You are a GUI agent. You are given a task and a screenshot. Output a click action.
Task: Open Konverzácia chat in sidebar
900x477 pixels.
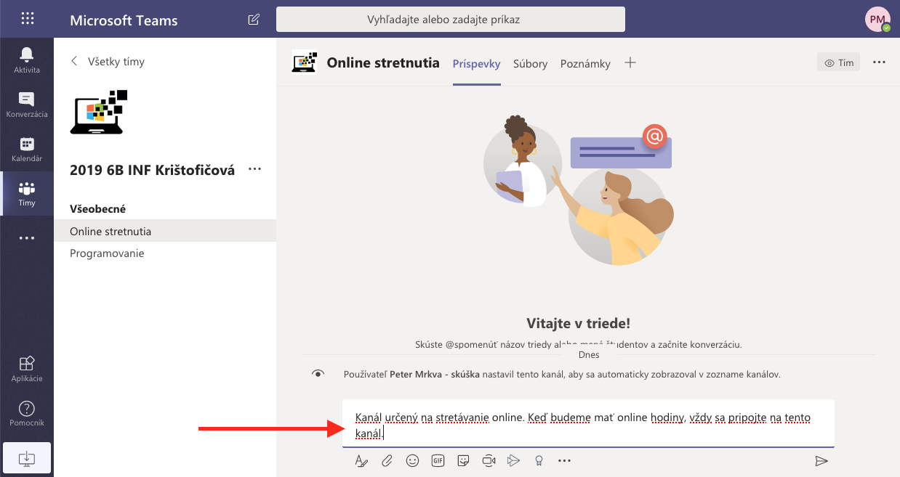[x=27, y=105]
